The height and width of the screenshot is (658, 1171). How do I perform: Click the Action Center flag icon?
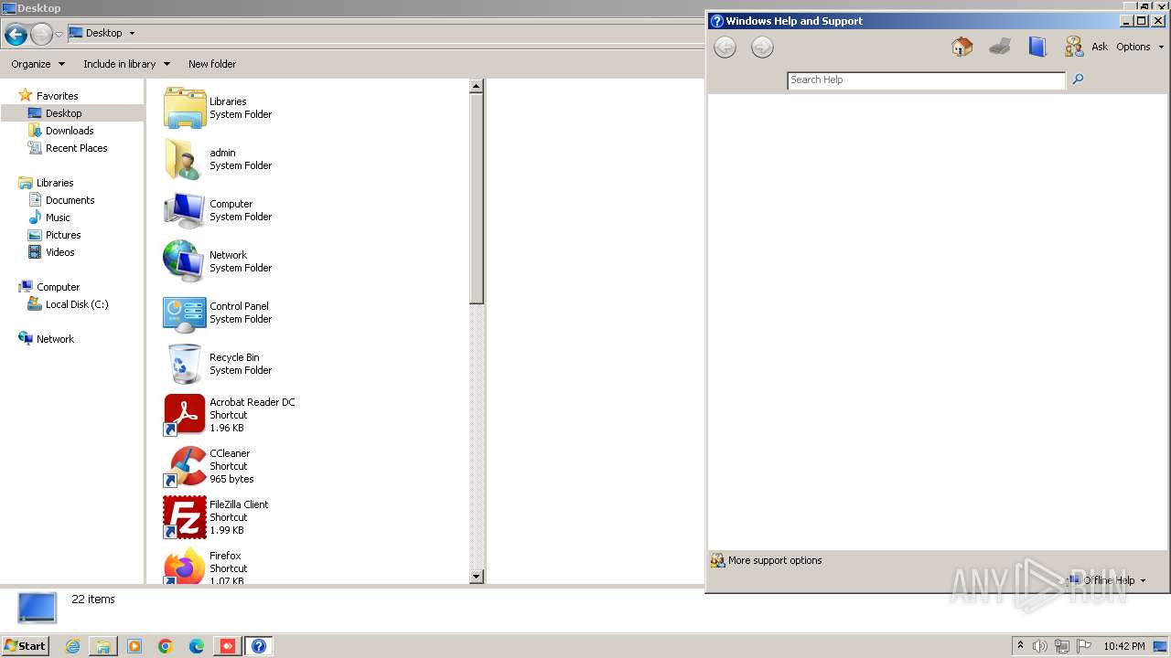[1084, 646]
